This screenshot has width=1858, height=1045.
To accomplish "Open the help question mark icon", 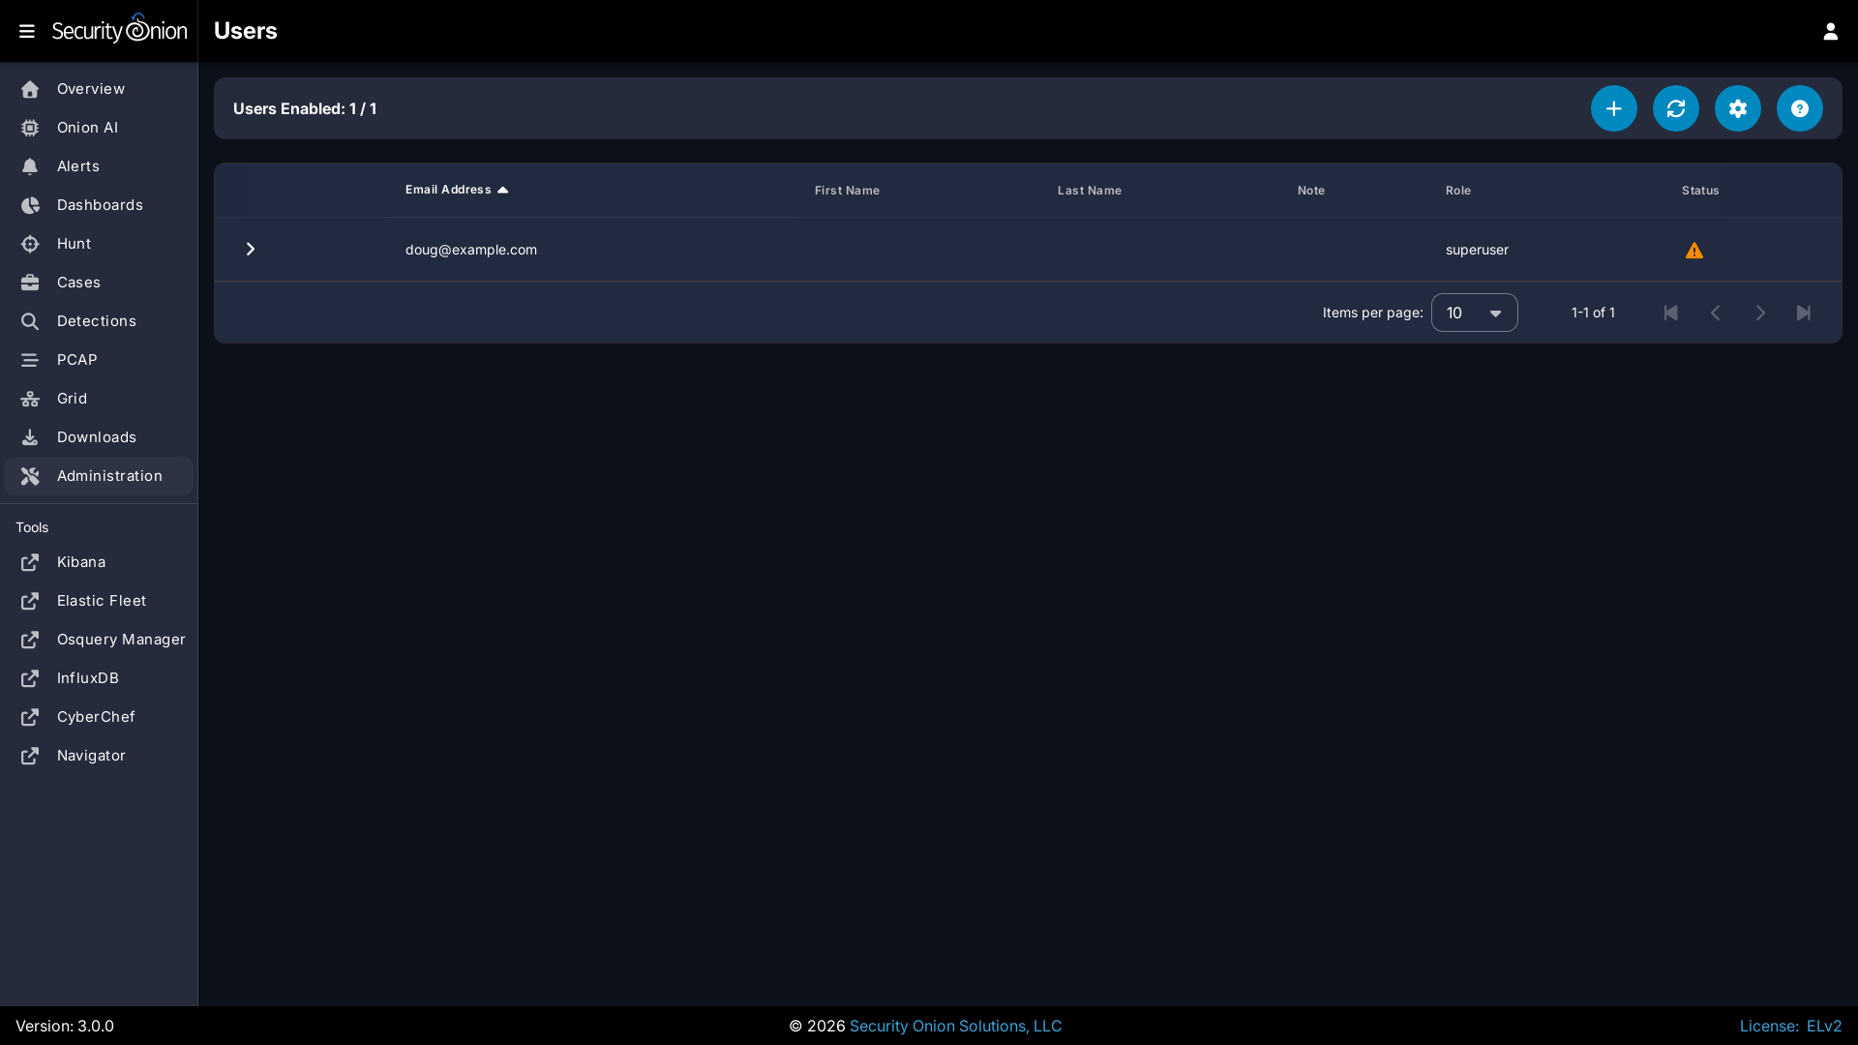I will click(x=1799, y=108).
